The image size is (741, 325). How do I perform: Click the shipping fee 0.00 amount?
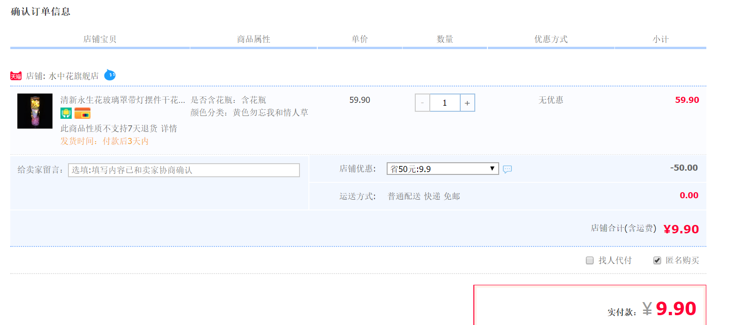coord(689,195)
